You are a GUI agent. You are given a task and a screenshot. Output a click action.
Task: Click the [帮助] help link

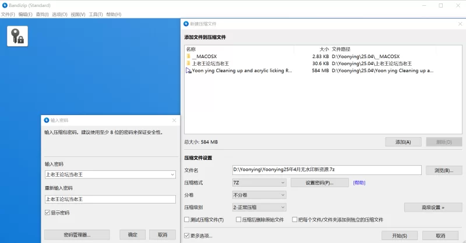click(359, 183)
